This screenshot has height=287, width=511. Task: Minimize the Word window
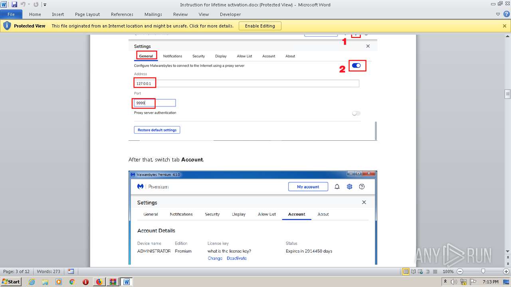click(492, 4)
